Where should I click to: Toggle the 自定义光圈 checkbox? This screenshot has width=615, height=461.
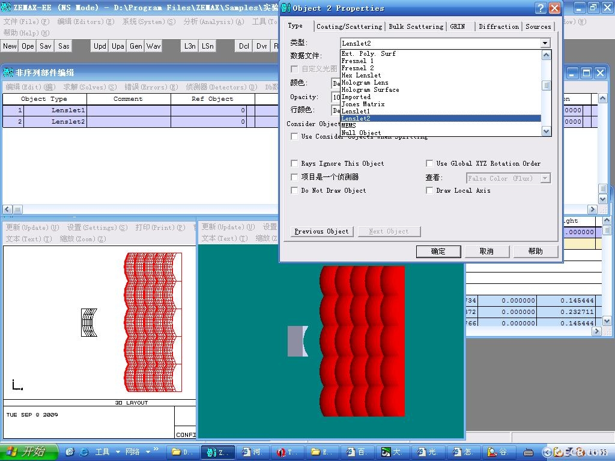[x=294, y=69]
